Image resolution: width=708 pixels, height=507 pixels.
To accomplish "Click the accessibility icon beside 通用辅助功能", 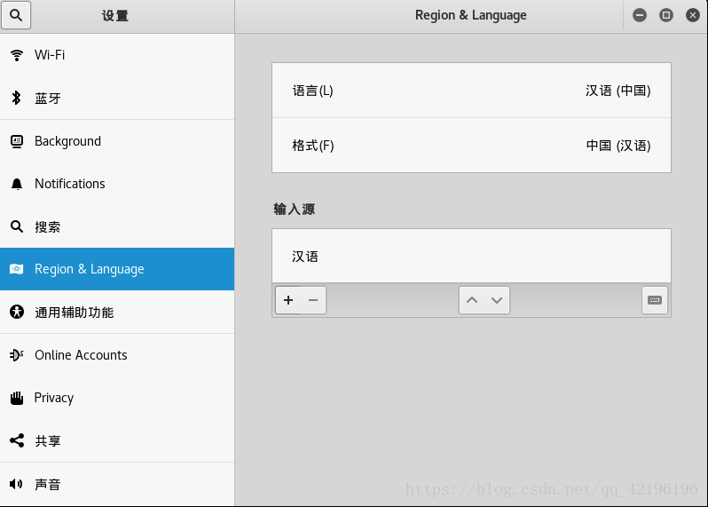I will [x=17, y=312].
